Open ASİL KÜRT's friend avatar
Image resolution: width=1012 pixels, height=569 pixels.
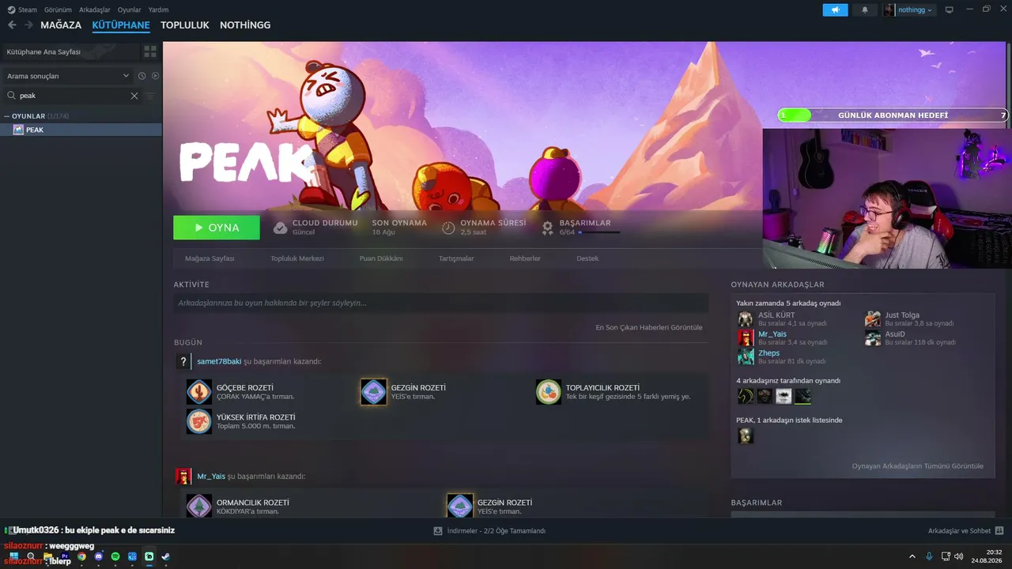coord(746,319)
